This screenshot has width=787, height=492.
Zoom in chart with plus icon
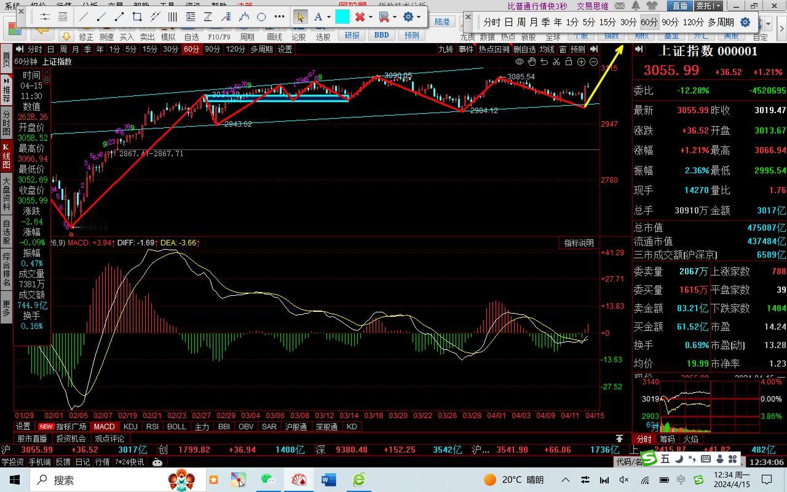[x=581, y=61]
